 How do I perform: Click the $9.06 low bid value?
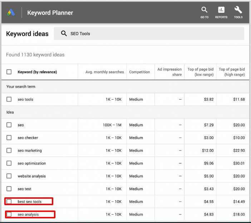(x=209, y=163)
